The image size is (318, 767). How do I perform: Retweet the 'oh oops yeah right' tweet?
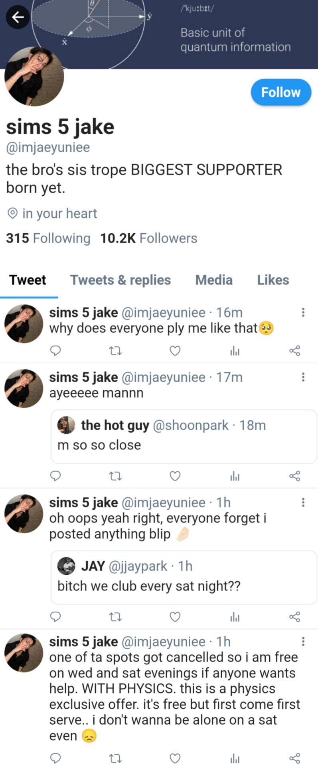pos(115,617)
